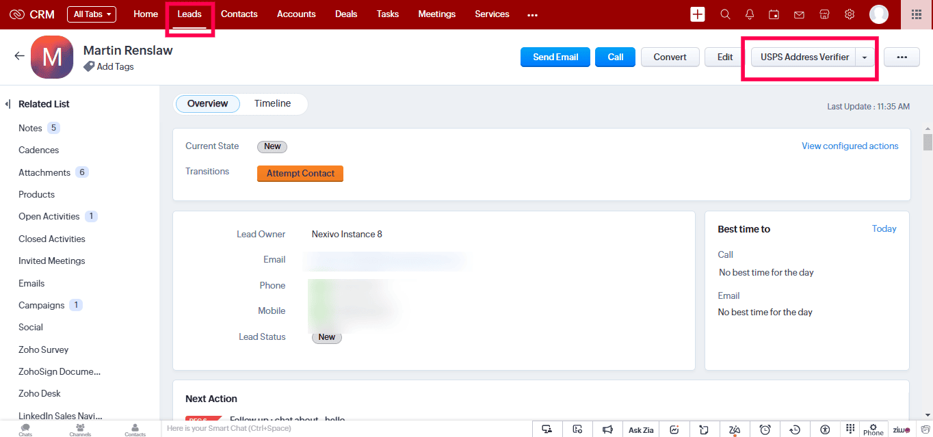Select the Overview view toggle

point(208,104)
